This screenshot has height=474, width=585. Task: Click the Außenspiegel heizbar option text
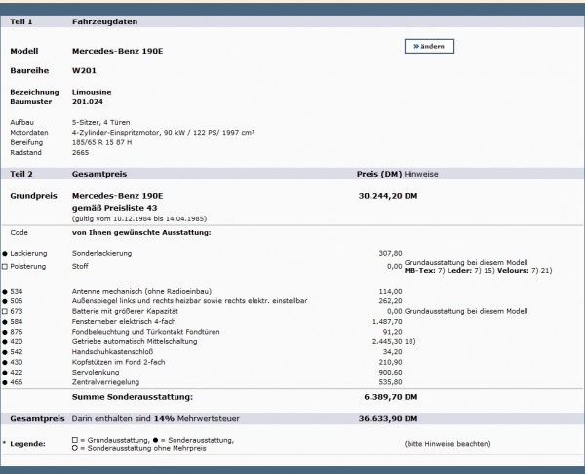point(189,300)
